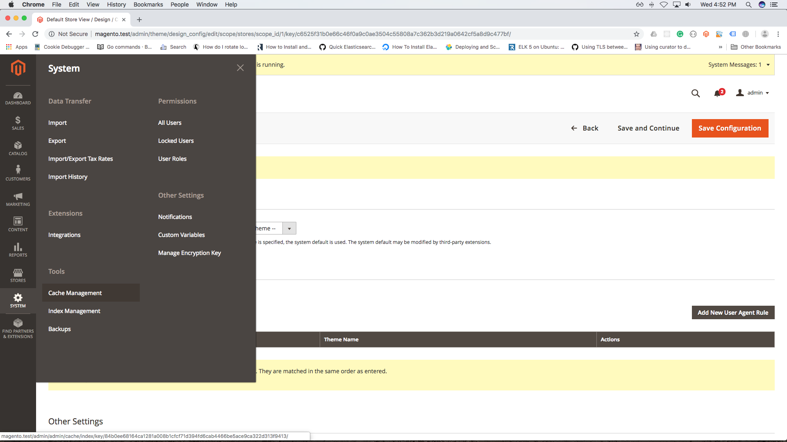Open Manage Encryption Key link
This screenshot has height=442, width=787.
pyautogui.click(x=189, y=253)
